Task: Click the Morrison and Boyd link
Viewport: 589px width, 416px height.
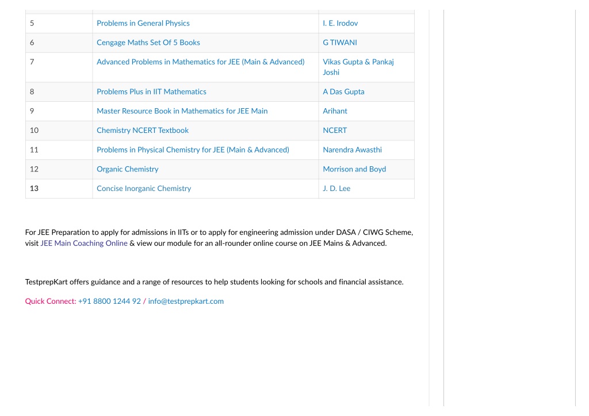Action: pyautogui.click(x=354, y=169)
